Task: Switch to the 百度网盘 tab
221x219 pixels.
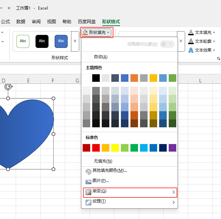Action: tap(87, 22)
